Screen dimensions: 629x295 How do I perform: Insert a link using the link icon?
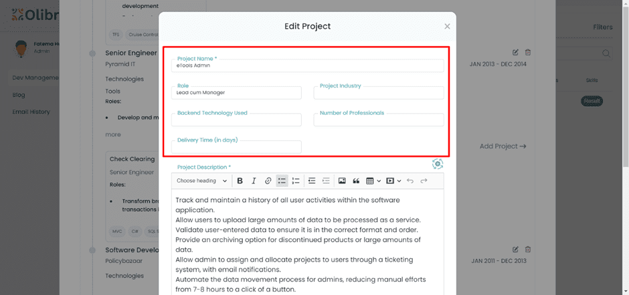click(x=268, y=181)
